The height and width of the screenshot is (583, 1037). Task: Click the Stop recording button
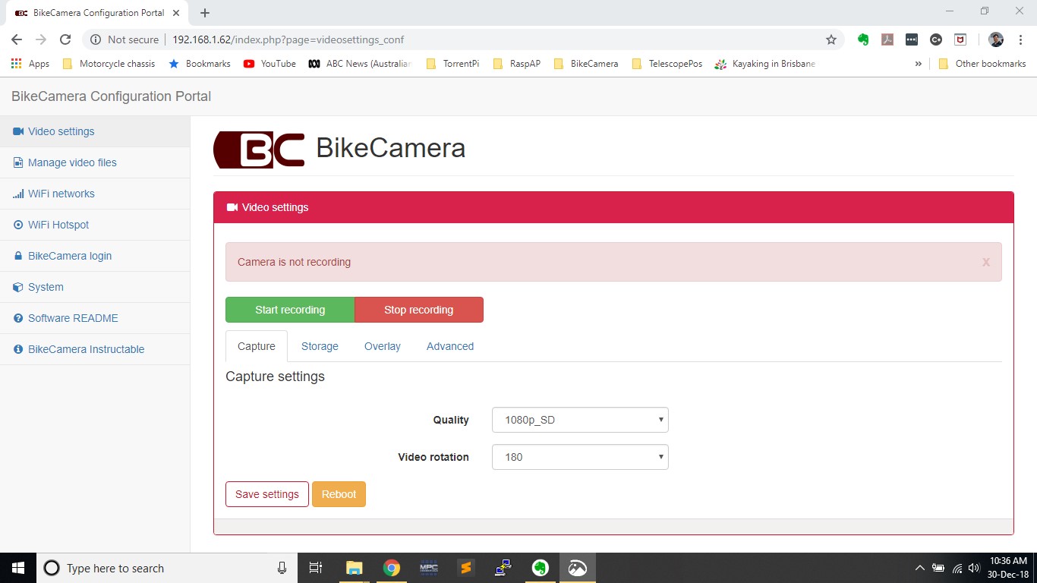[418, 310]
